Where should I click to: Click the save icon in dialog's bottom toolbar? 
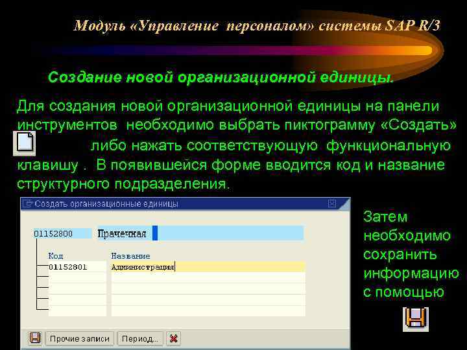point(35,338)
